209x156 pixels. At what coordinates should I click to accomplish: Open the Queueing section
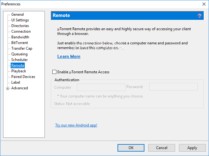(19, 54)
